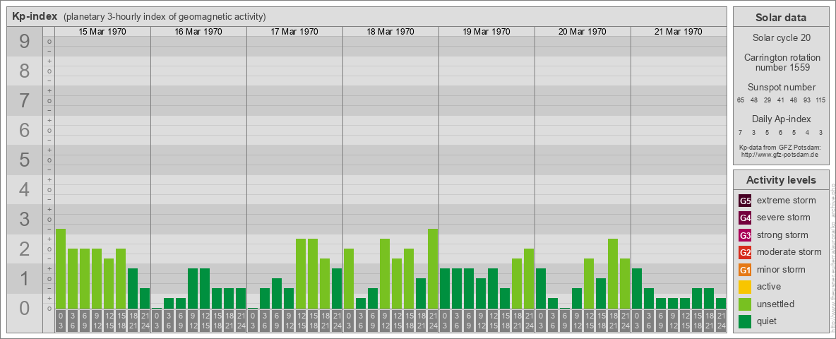Click the moderate storm legend label
Screen dimensions: 836x339
coord(789,252)
